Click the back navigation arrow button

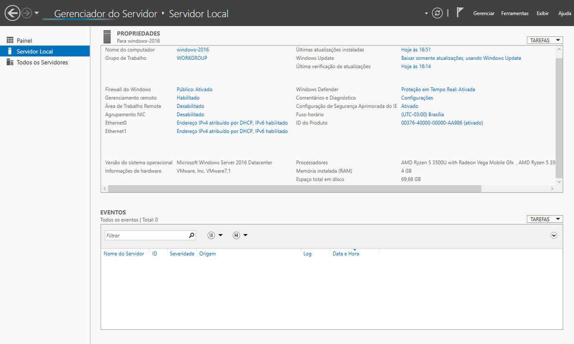click(x=13, y=13)
